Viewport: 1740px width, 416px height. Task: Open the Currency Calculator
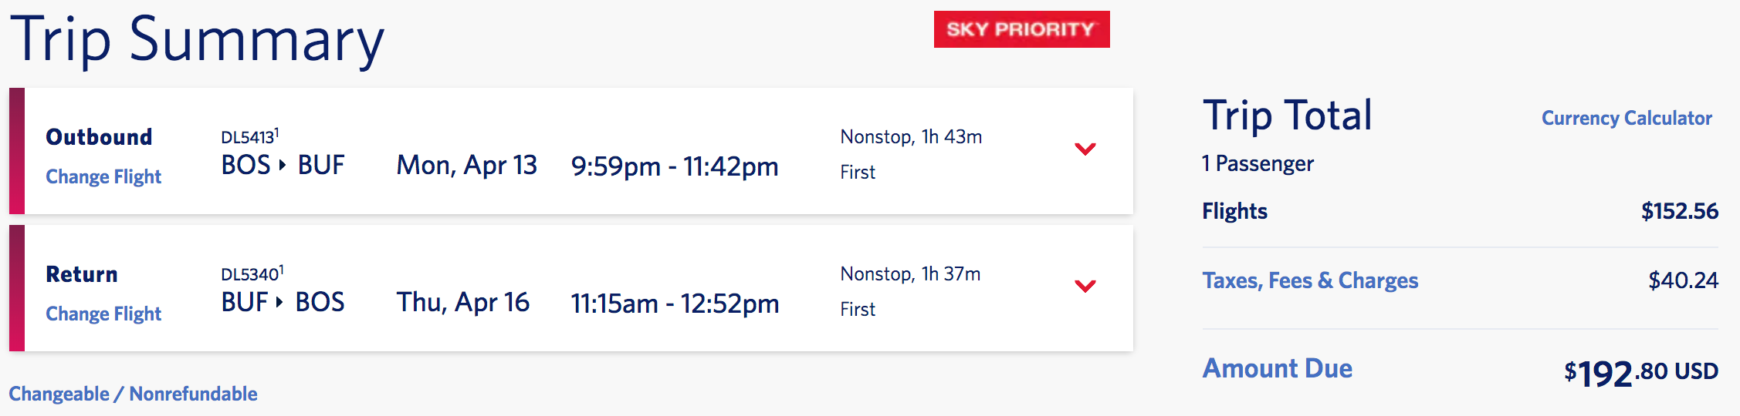tap(1627, 119)
